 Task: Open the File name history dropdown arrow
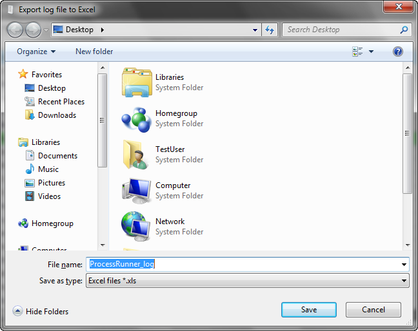[404, 264]
